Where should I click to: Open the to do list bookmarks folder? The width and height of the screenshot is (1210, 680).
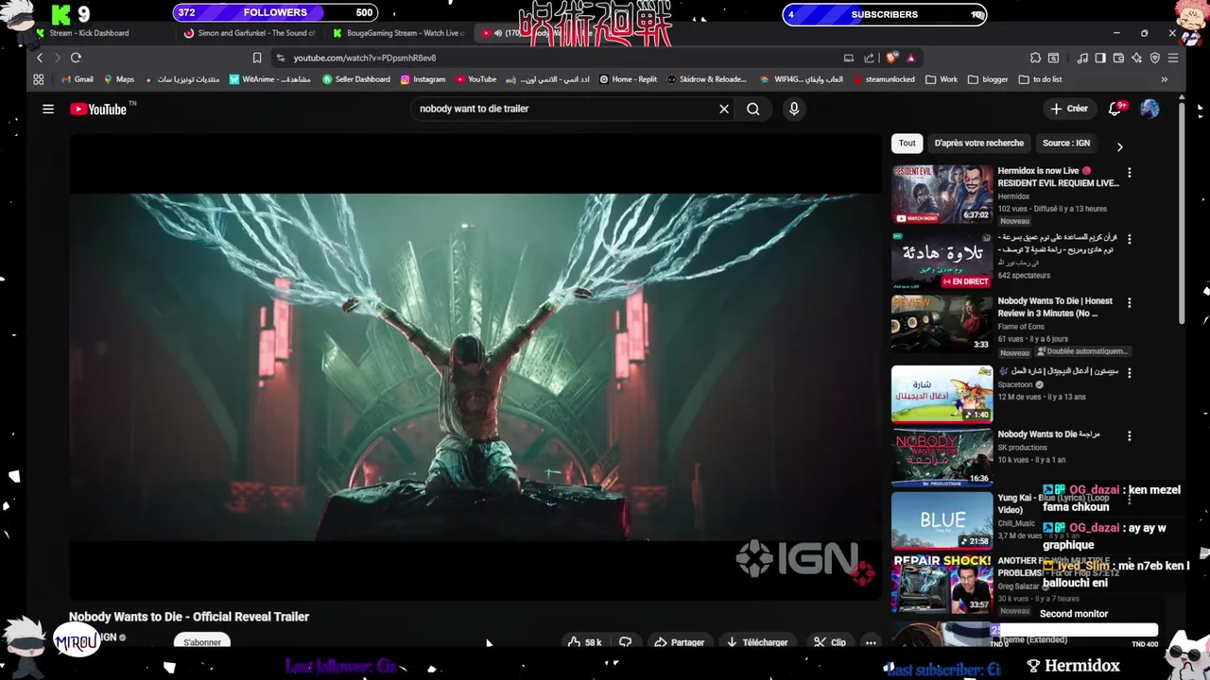pyautogui.click(x=1040, y=79)
